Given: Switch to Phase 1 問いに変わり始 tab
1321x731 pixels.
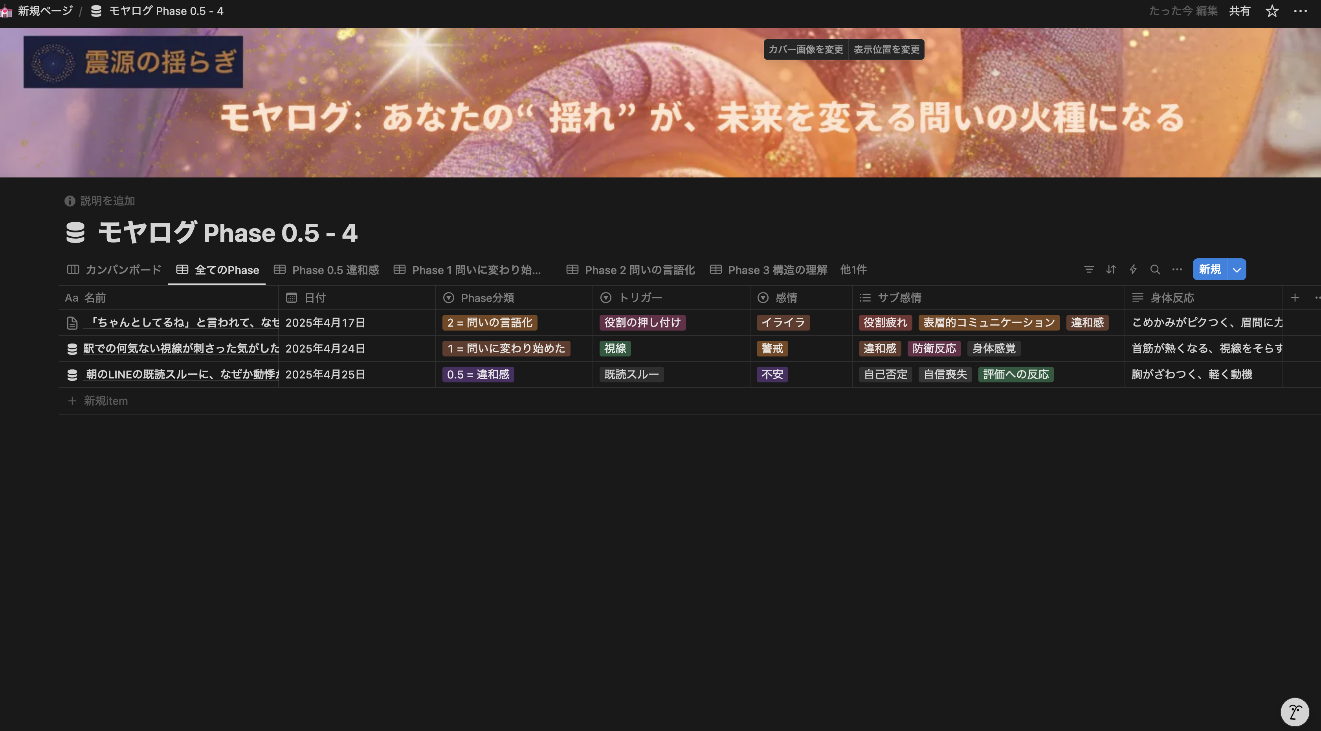Looking at the screenshot, I should (467, 269).
